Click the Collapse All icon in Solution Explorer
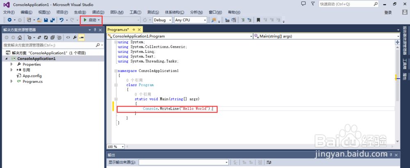This screenshot has width=410, height=168. (x=52, y=38)
